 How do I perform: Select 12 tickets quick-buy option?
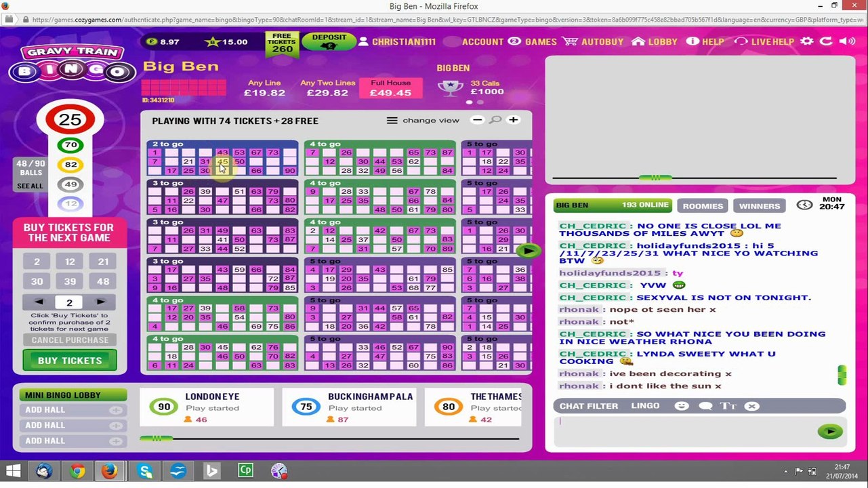coord(70,262)
